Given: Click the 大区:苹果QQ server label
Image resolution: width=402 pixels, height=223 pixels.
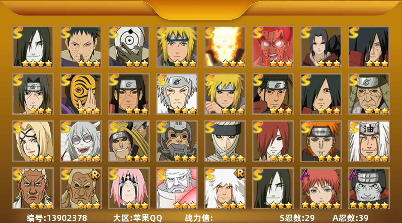Looking at the screenshot, I should coord(137,218).
